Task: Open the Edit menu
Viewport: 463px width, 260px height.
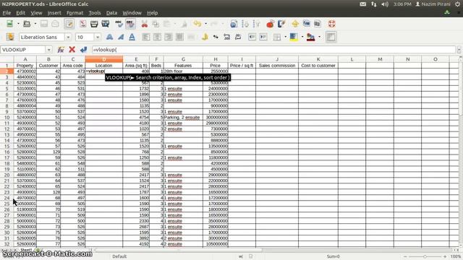Action: tap(20, 13)
